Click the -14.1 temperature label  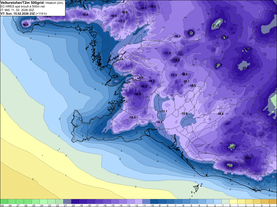(x=159, y=122)
